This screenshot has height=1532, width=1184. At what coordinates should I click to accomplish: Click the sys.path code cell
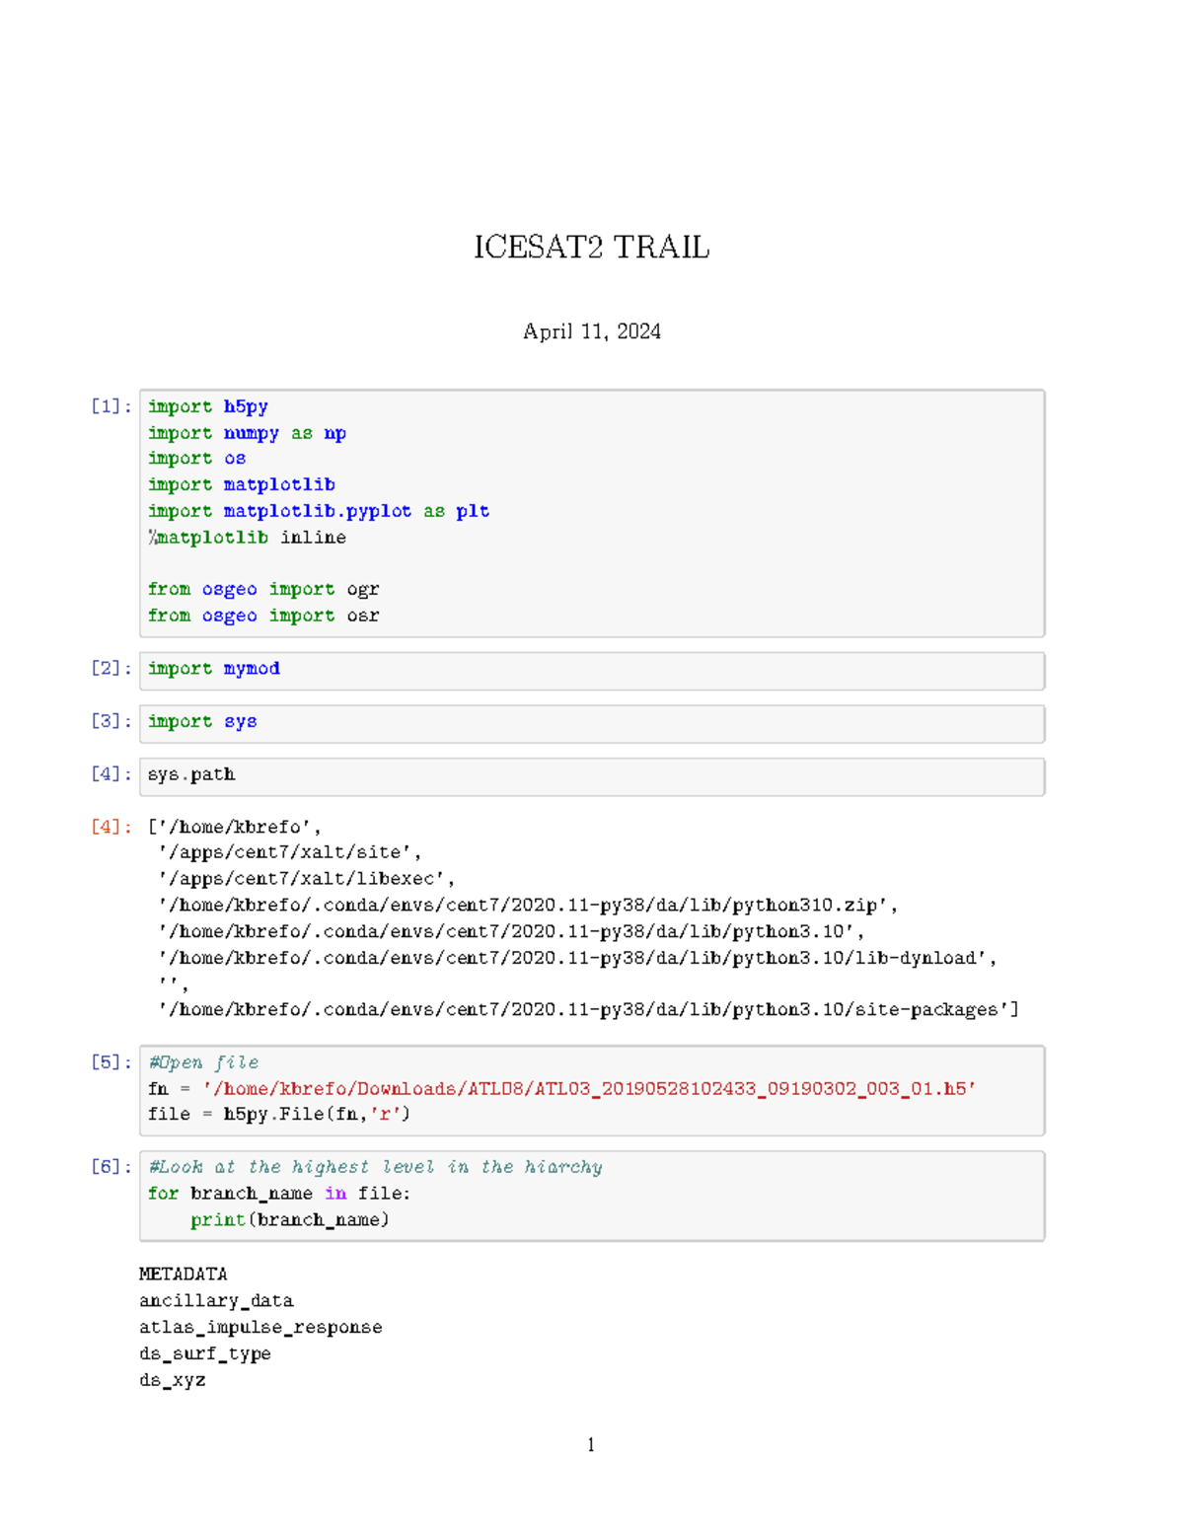pos(191,774)
